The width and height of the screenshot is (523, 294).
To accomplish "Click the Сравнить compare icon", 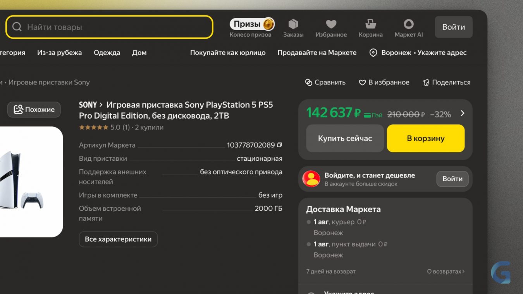I will point(308,83).
